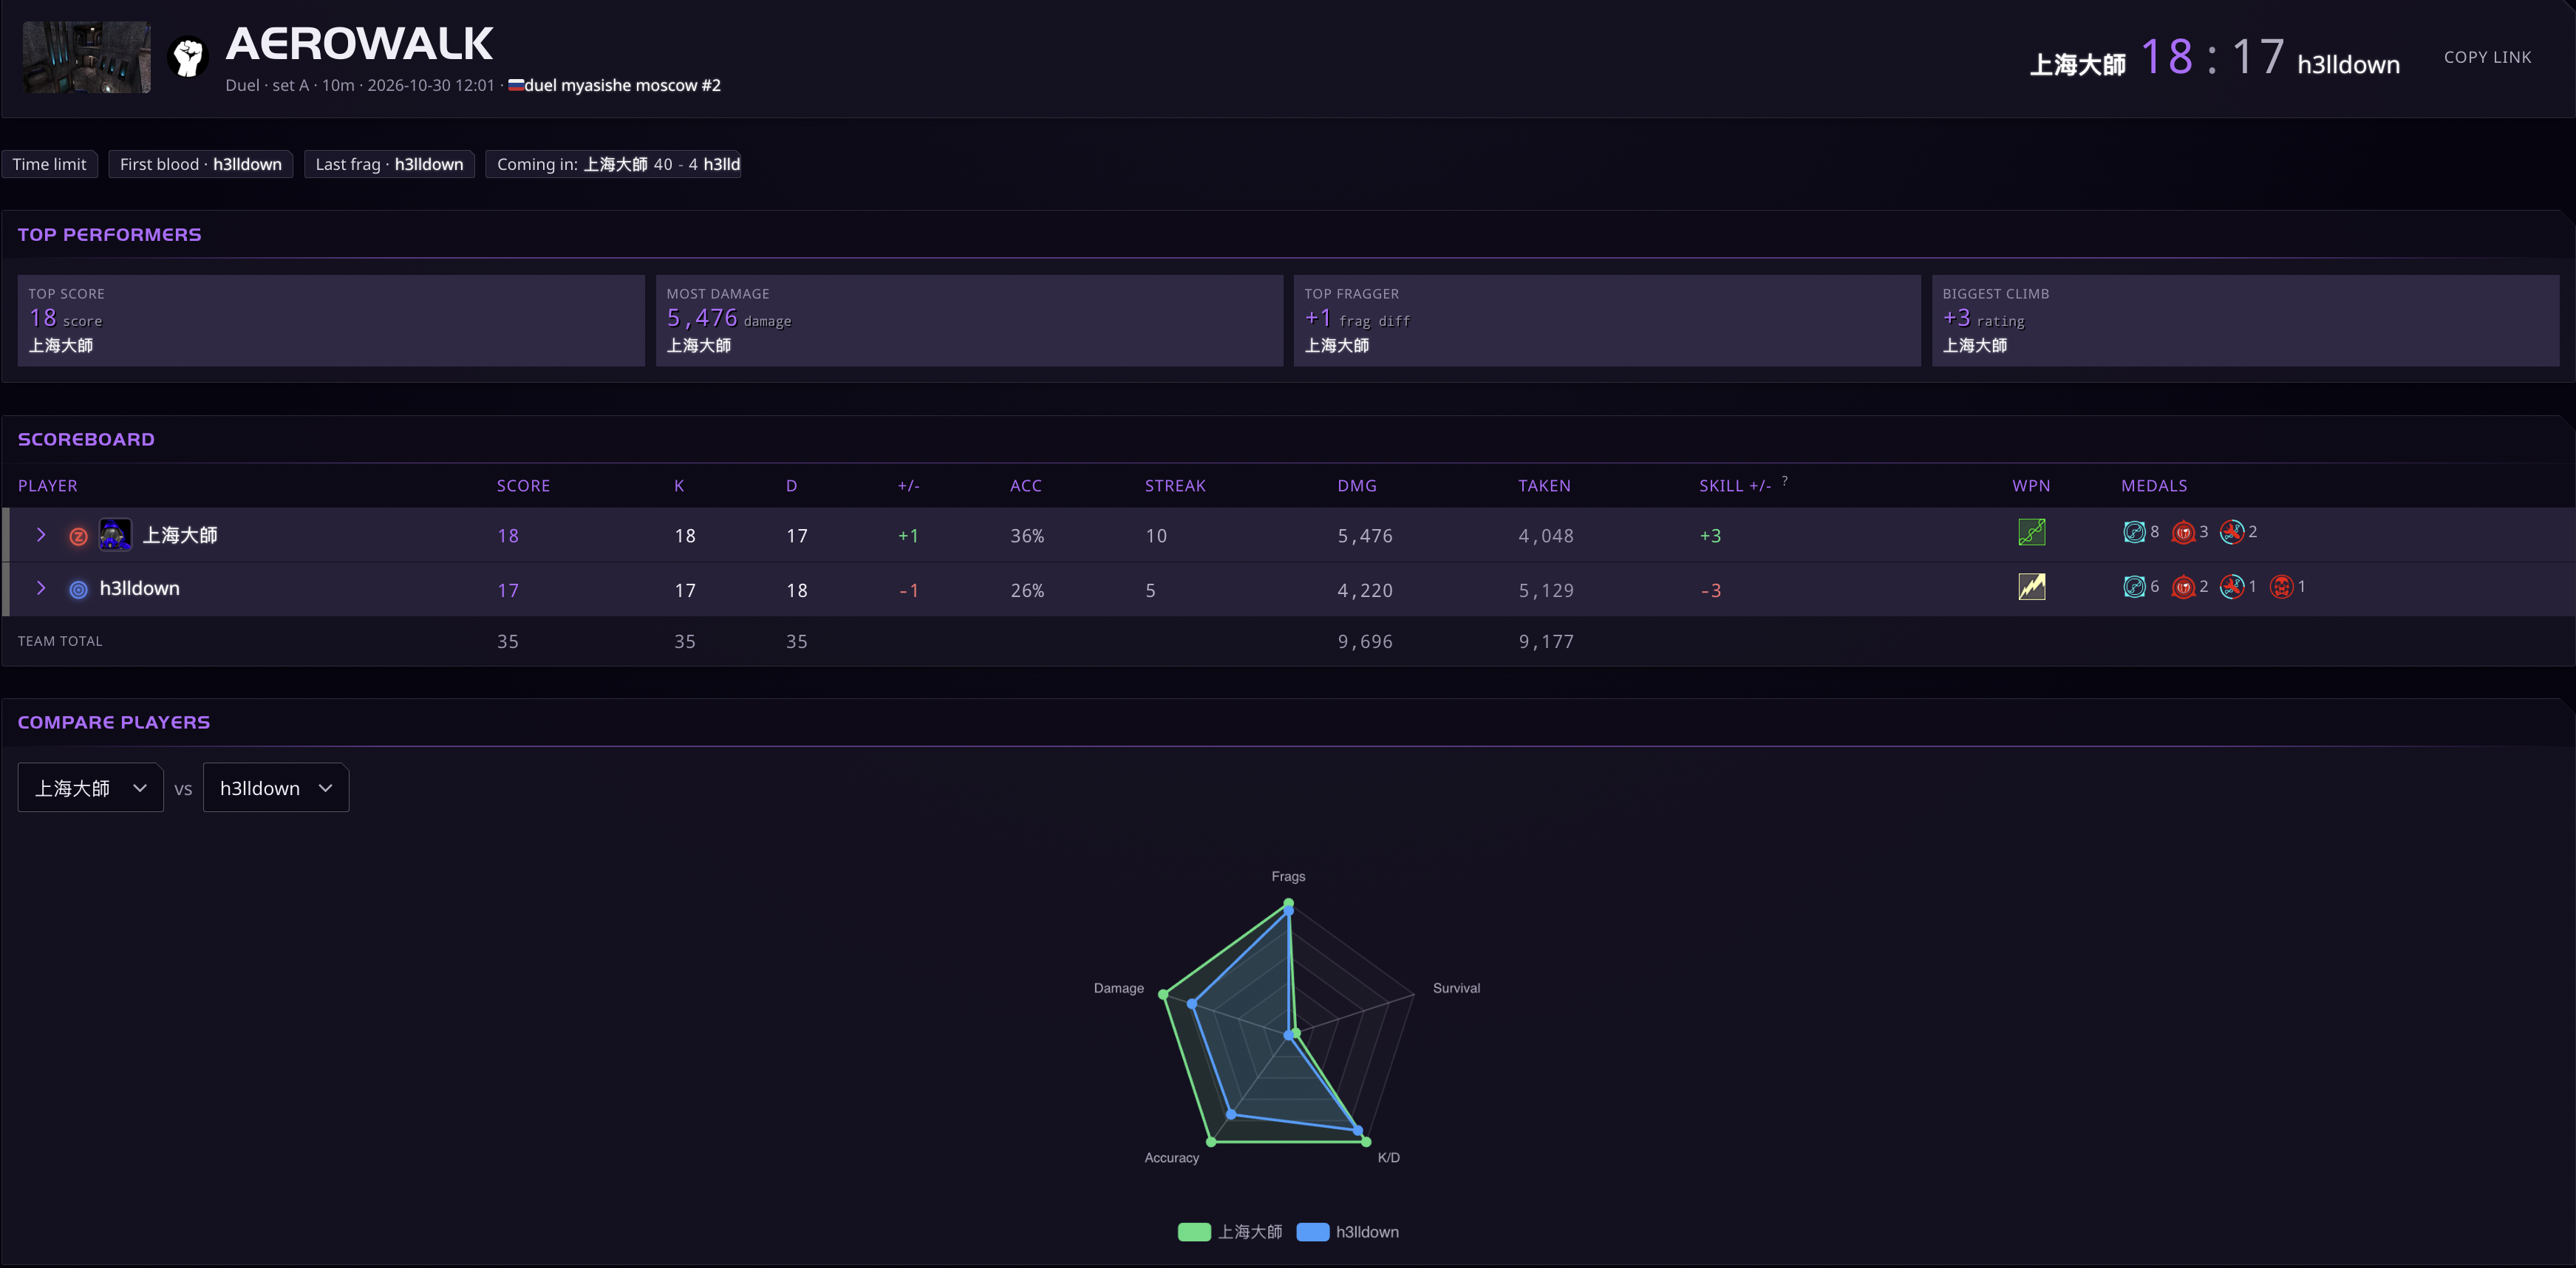Click h3lldown's blue circle rank icon
Image resolution: width=2576 pixels, height=1268 pixels.
(x=78, y=590)
